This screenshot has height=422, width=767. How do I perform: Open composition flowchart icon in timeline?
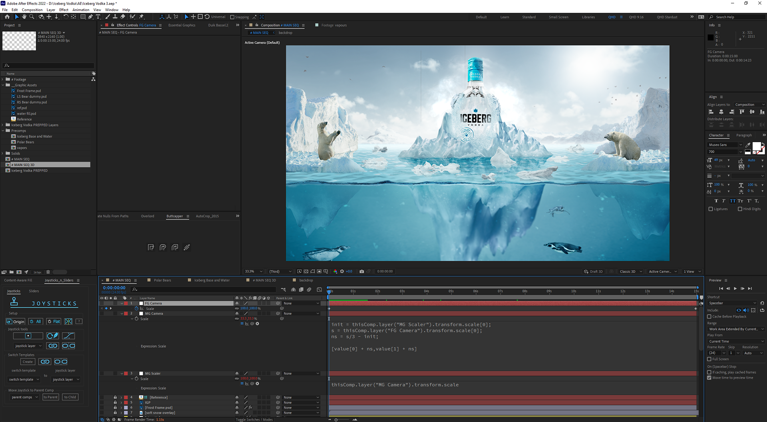283,289
